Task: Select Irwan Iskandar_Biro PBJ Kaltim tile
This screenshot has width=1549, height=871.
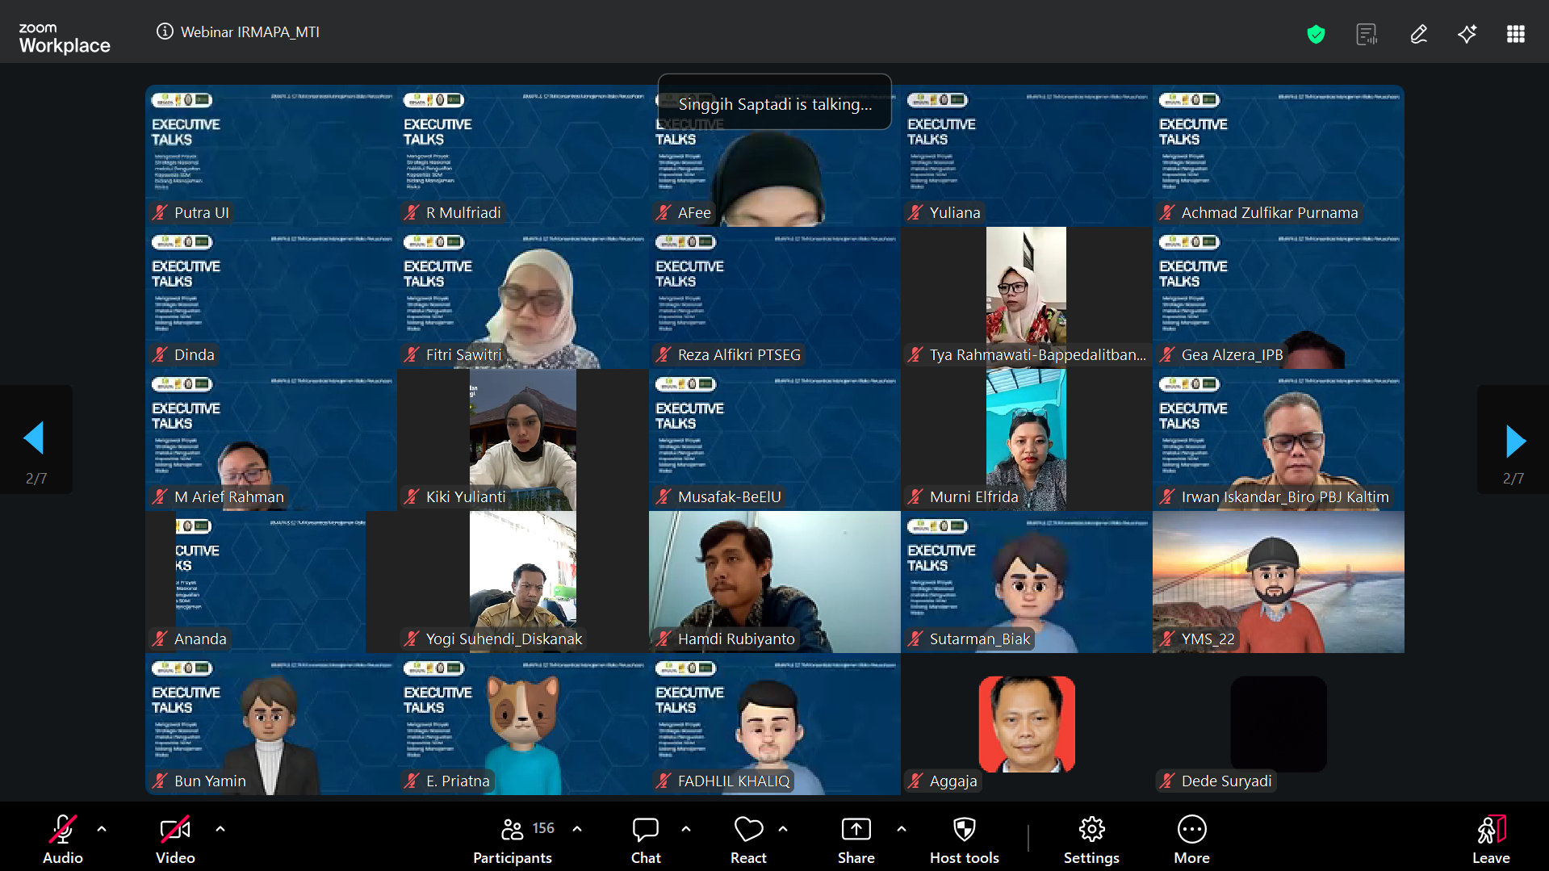Action: click(x=1279, y=440)
